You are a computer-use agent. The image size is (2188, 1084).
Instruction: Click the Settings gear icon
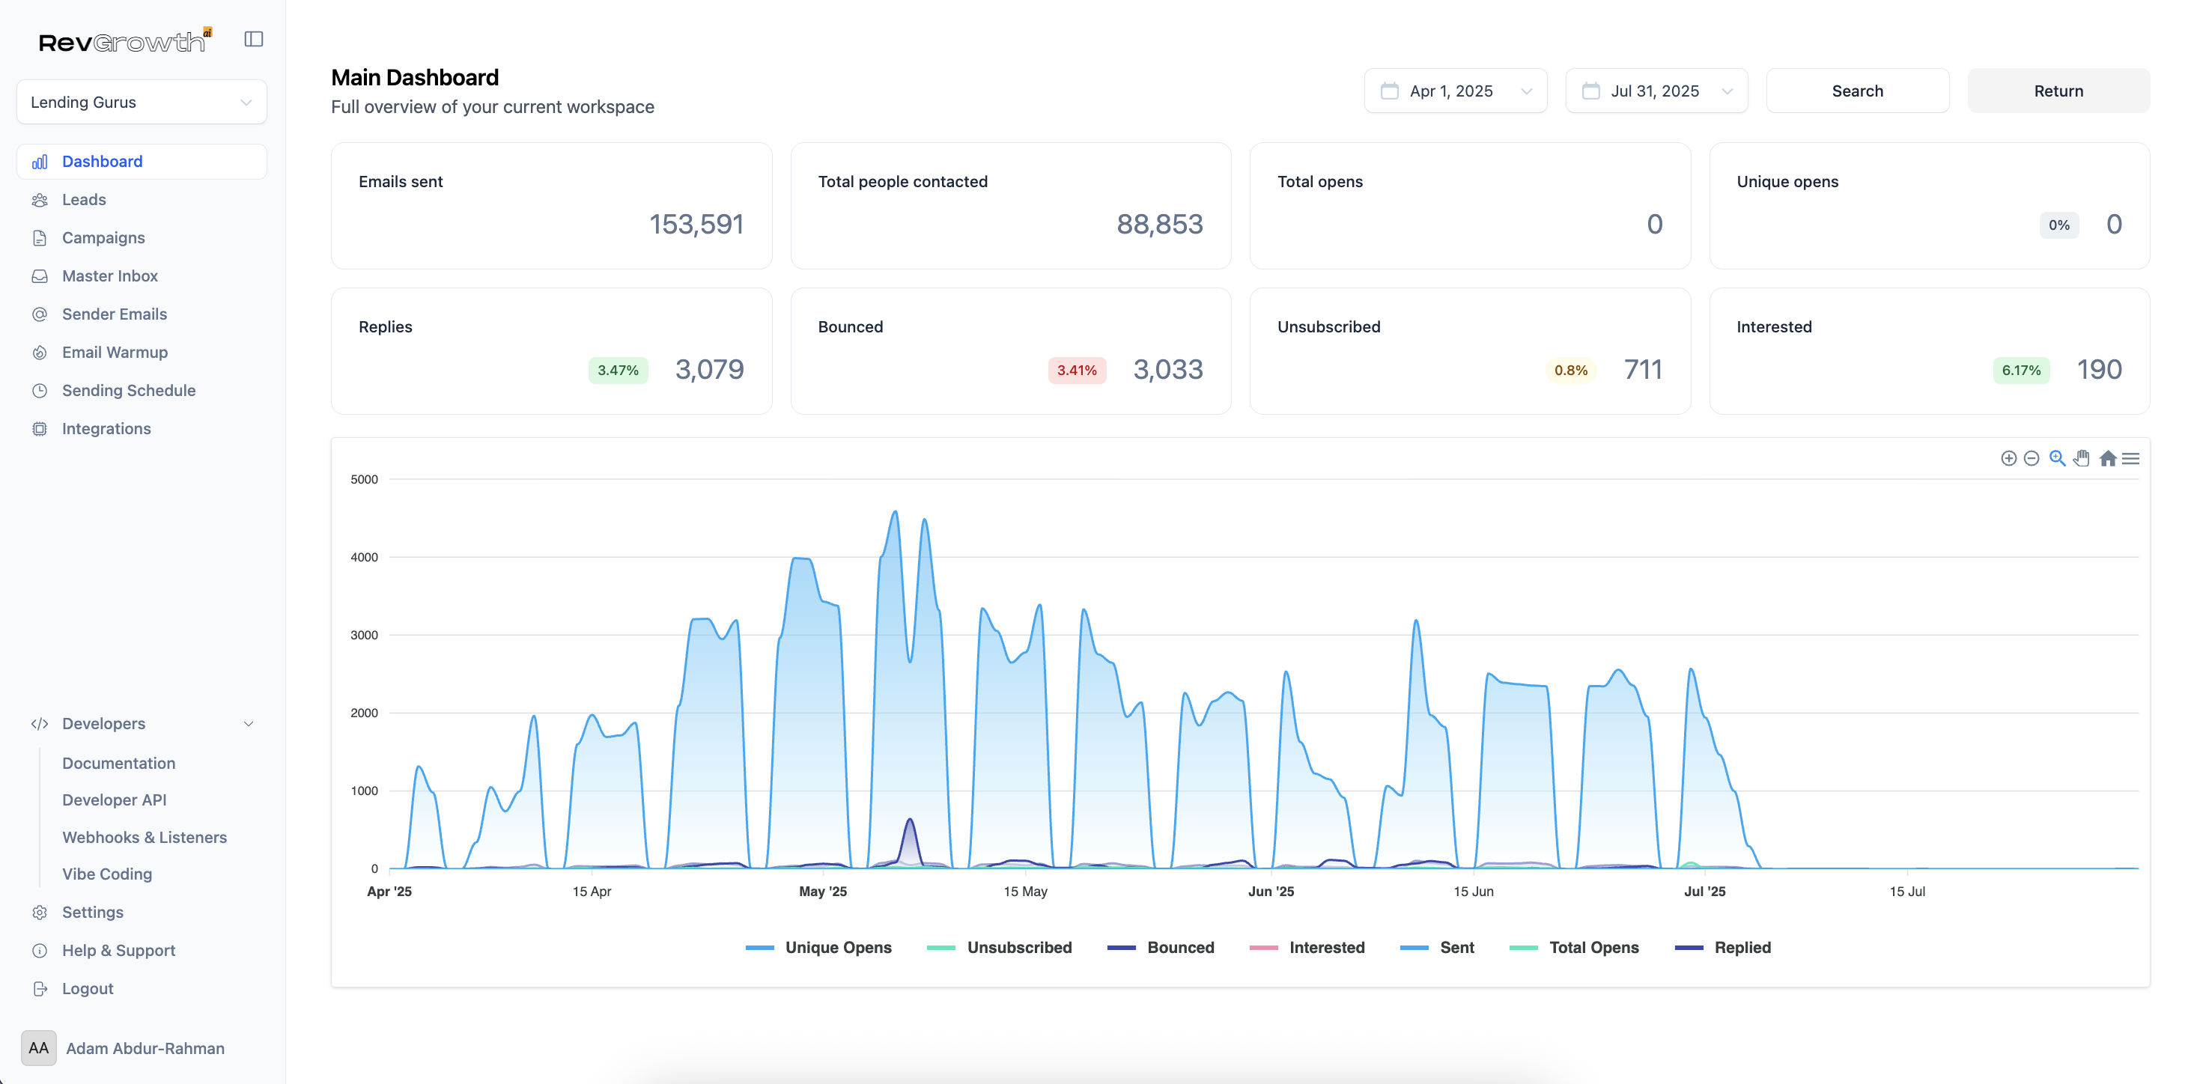point(39,913)
